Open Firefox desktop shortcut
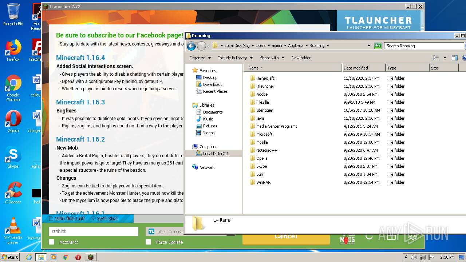Viewport: 466px width, 262px height. 13,50
